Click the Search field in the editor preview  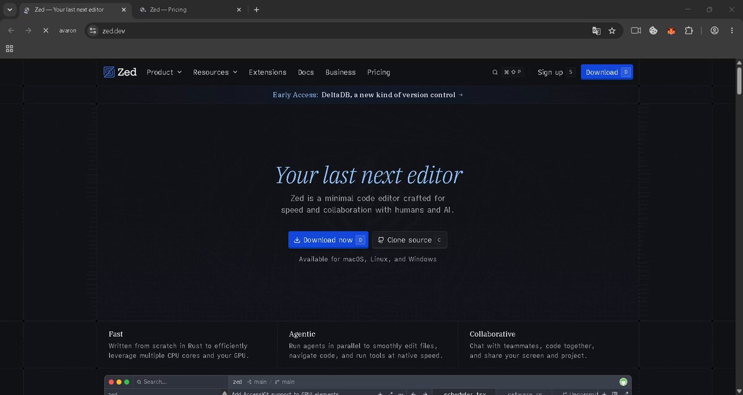(x=180, y=382)
